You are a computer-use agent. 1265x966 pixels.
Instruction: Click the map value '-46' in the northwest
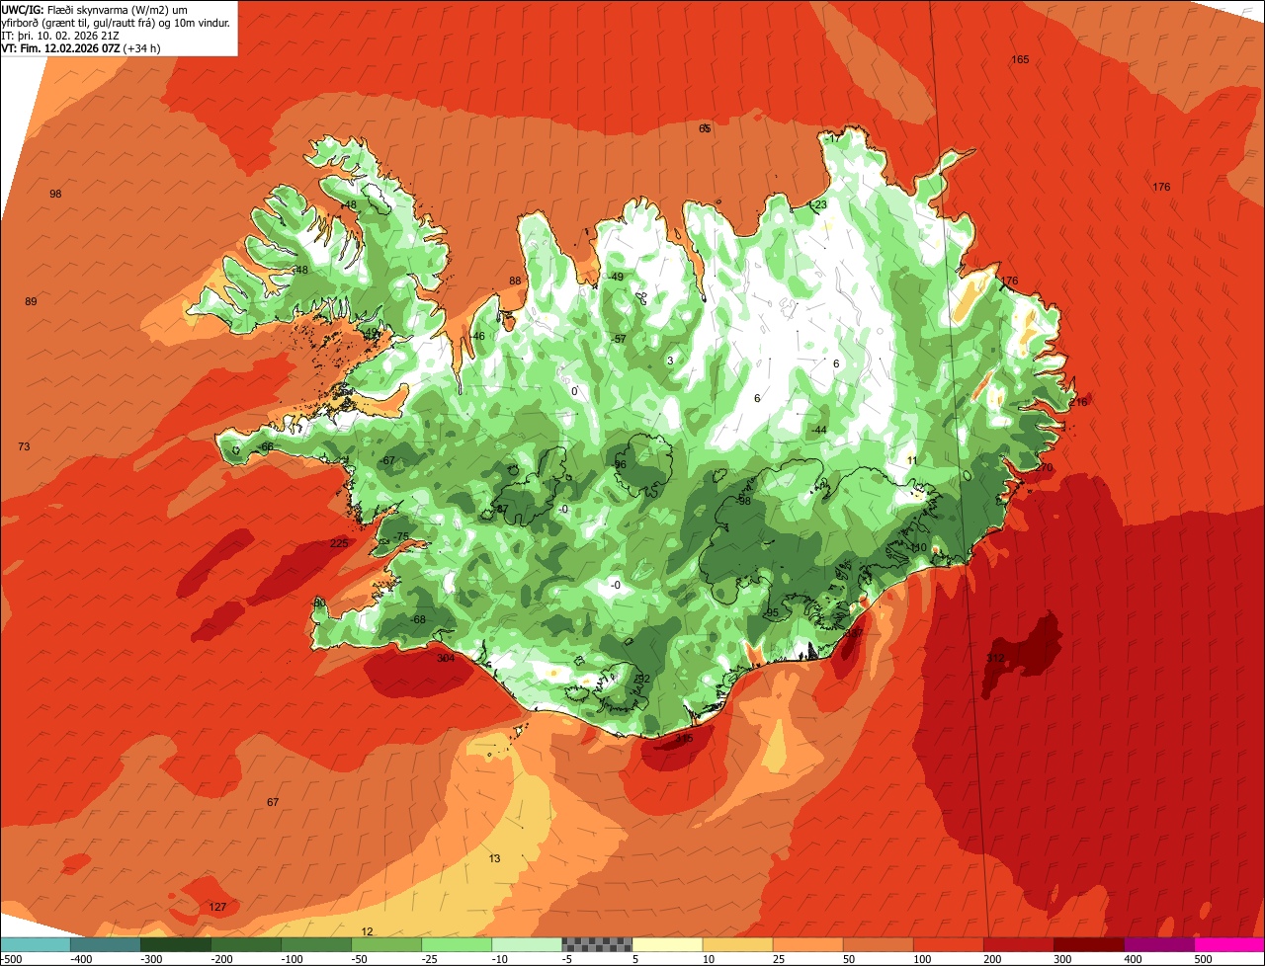point(477,336)
